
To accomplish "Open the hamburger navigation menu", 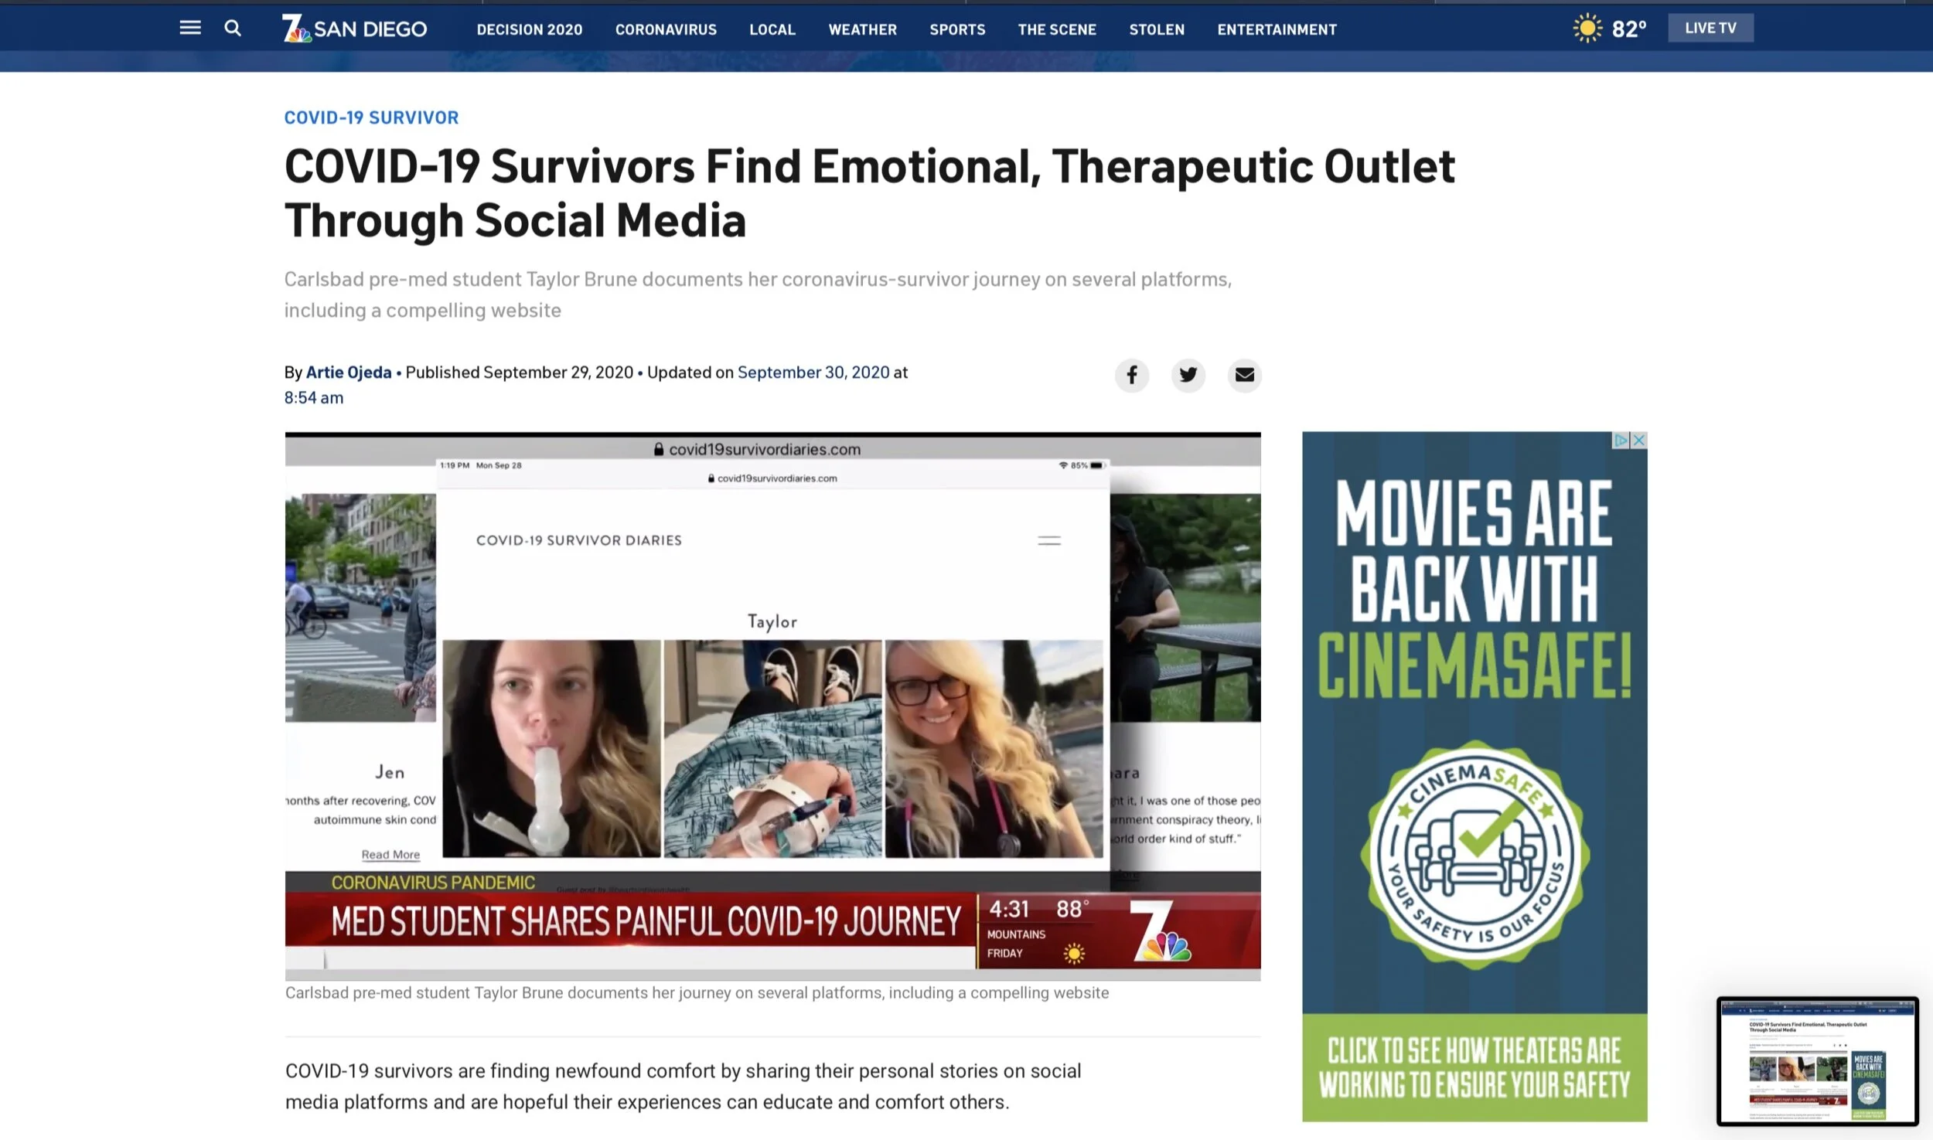I will [x=190, y=29].
